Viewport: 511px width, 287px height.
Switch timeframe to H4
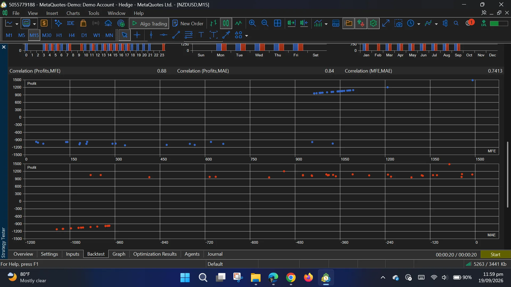[x=72, y=35]
